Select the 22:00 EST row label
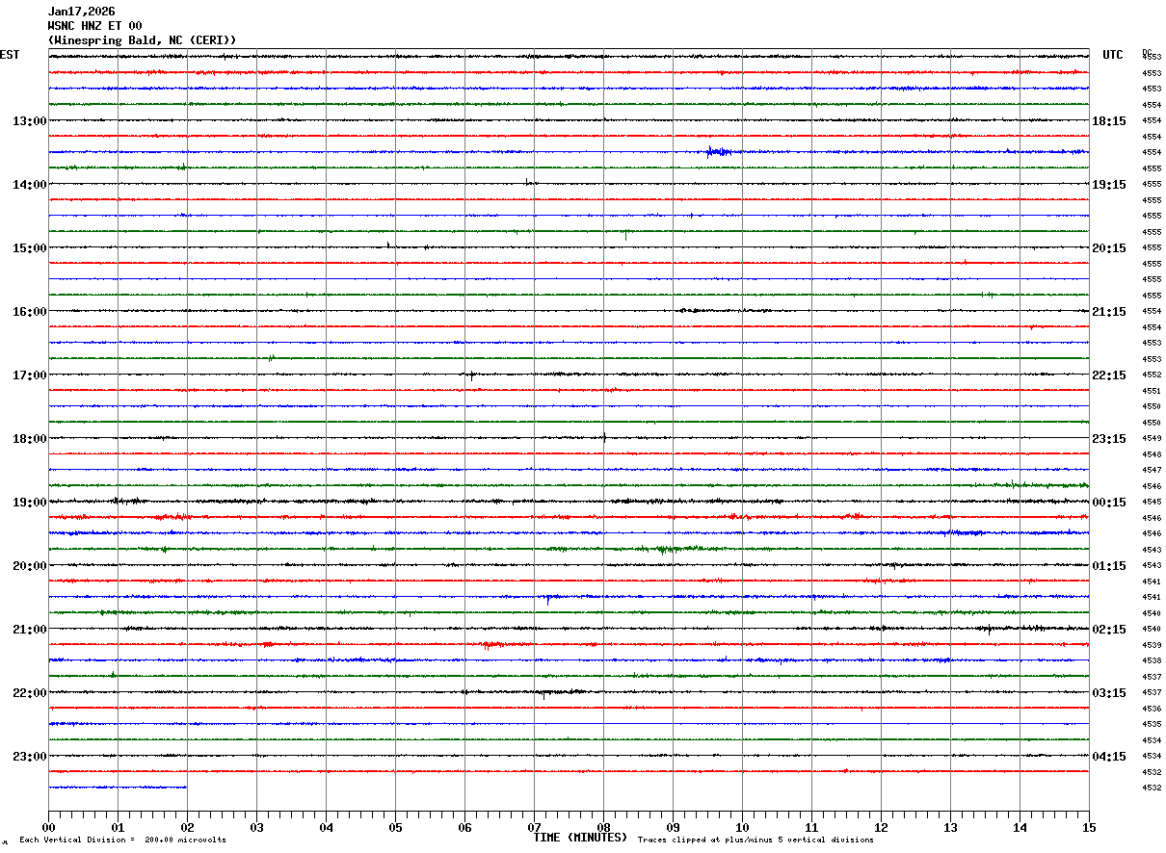Screen dimensions: 1166x853 (29, 693)
